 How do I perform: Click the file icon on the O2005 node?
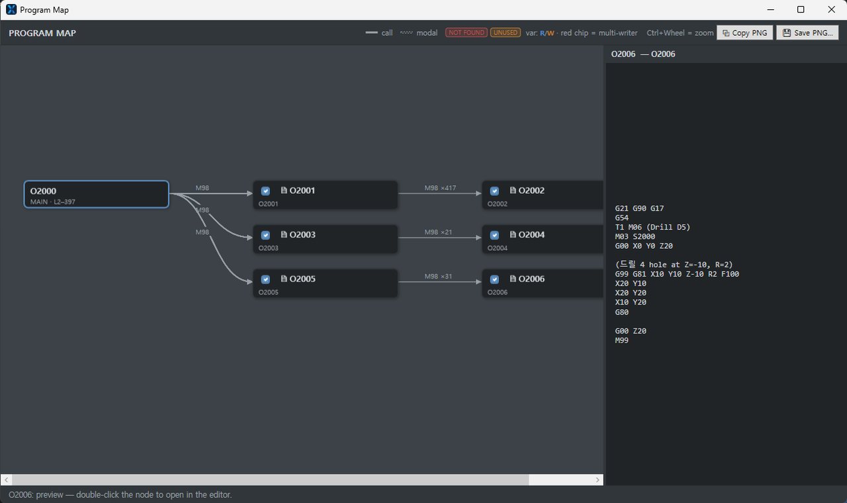(284, 279)
